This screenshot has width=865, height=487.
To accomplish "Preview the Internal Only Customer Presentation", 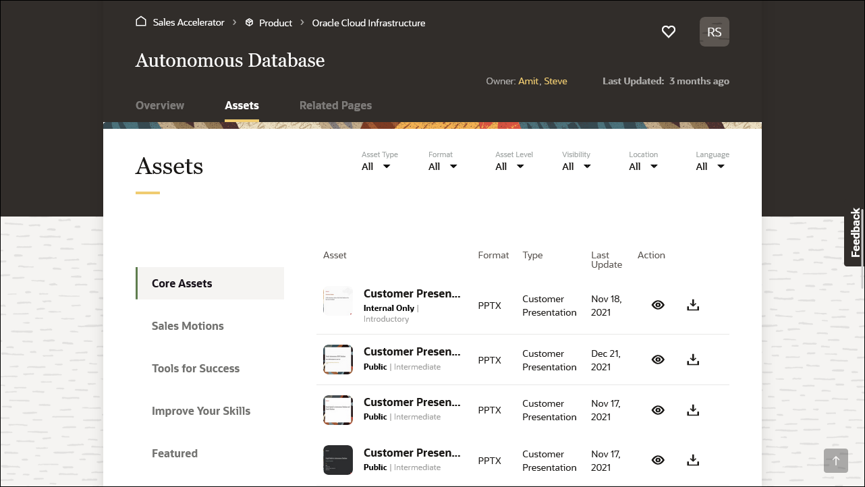I will 658,305.
